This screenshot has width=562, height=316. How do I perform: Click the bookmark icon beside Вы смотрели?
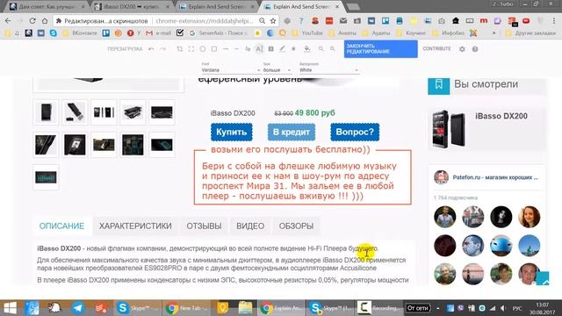pos(439,85)
